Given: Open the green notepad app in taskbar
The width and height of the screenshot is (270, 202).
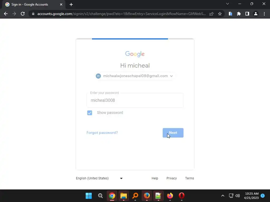Looking at the screenshot, I should click(158, 196).
